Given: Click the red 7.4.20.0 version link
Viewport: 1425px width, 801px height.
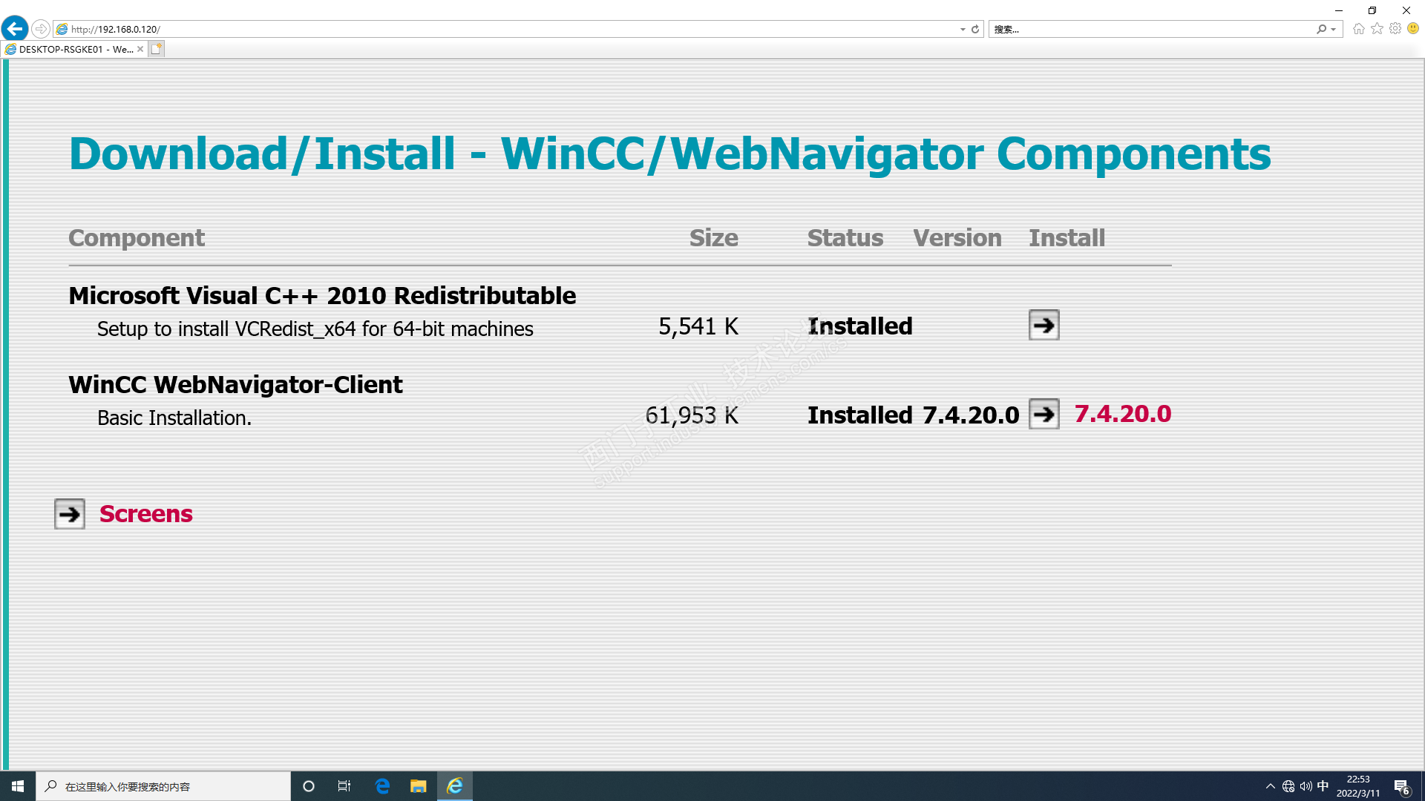Looking at the screenshot, I should click(1122, 414).
